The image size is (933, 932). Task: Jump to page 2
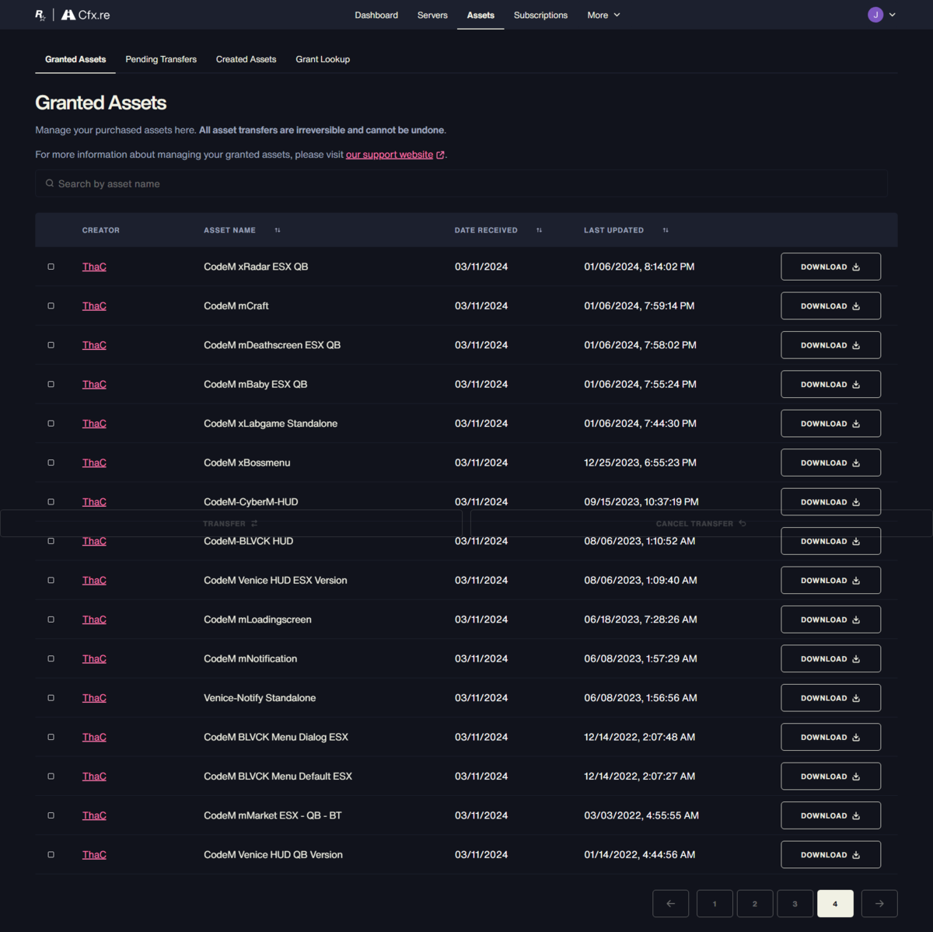pos(754,903)
